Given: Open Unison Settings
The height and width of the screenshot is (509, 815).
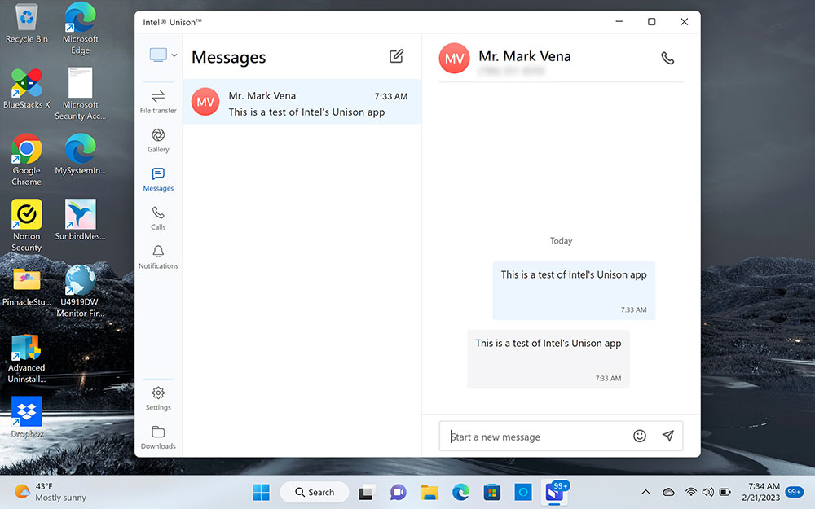Looking at the screenshot, I should pos(157,397).
